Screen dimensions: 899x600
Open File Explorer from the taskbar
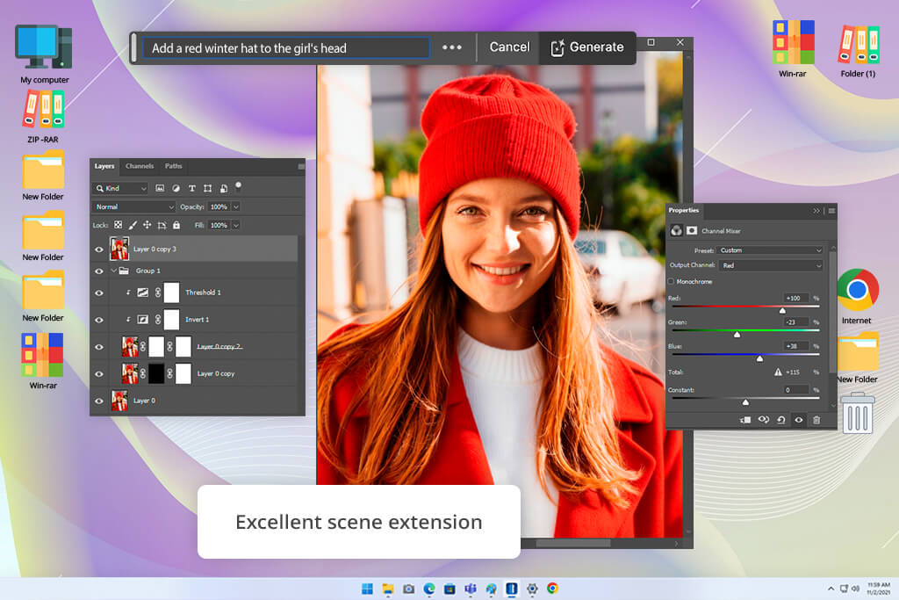(x=388, y=589)
